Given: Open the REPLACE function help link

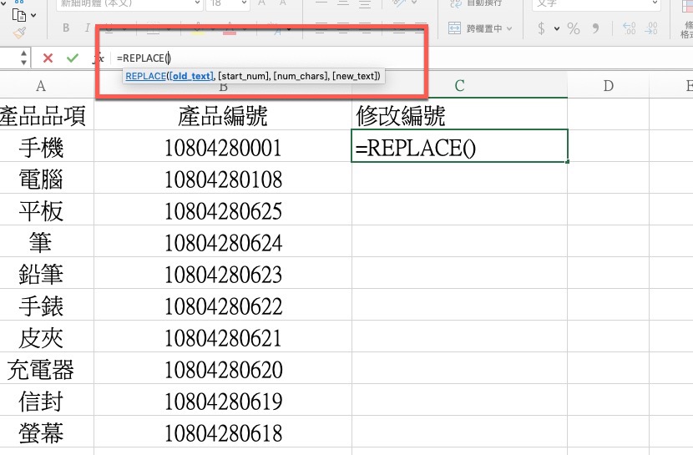Looking at the screenshot, I should pos(145,76).
